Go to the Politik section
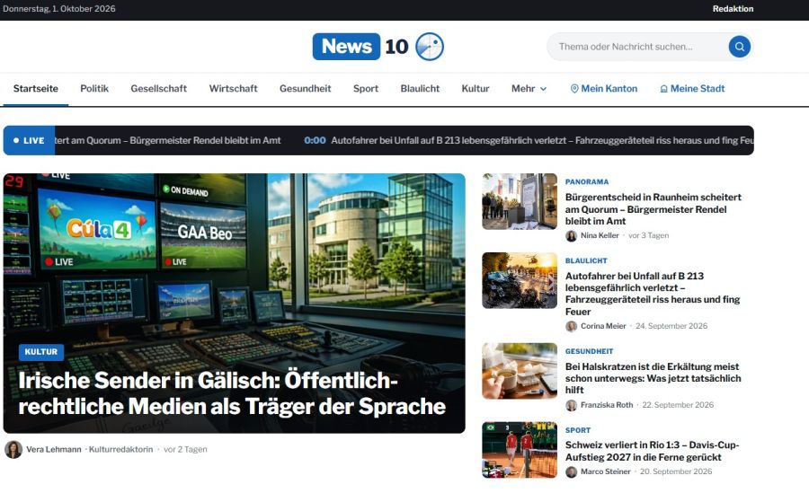Viewport: 809px width, 502px height. coord(94,89)
